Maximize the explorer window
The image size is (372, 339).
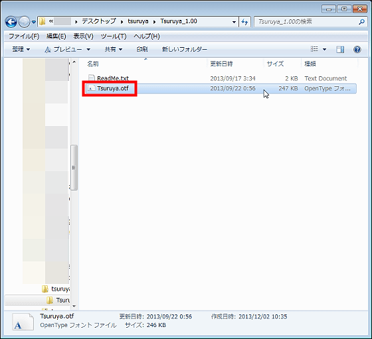coord(344,9)
